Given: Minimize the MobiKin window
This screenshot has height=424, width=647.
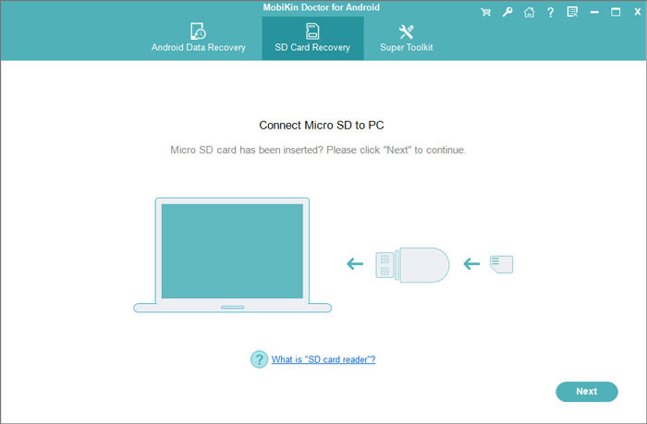Looking at the screenshot, I should (x=594, y=12).
